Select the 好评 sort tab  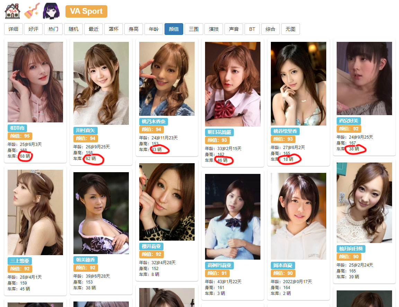[33, 29]
